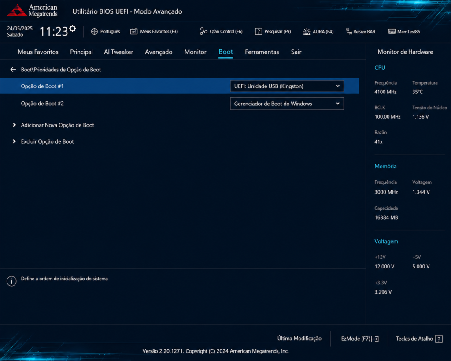Go to the Monitor tab
The width and height of the screenshot is (451, 361).
[195, 52]
